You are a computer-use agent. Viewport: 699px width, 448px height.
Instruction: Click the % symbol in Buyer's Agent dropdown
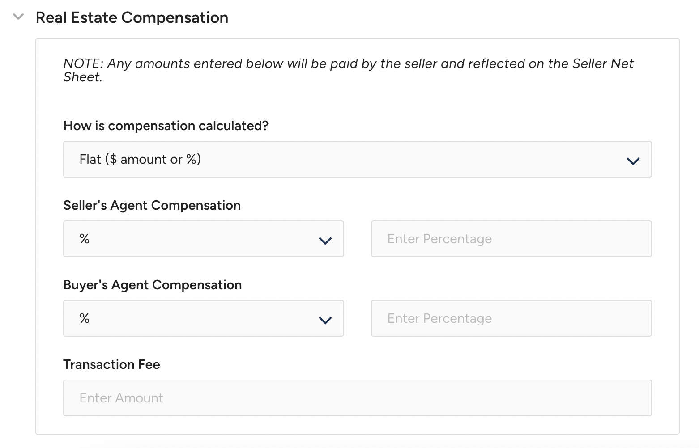(85, 318)
